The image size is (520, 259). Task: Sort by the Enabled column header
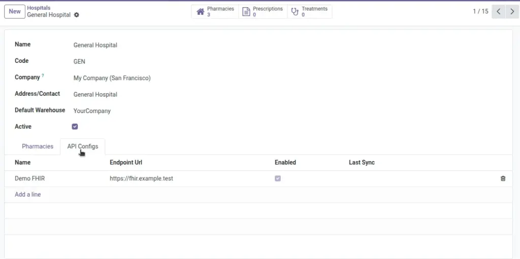point(285,162)
